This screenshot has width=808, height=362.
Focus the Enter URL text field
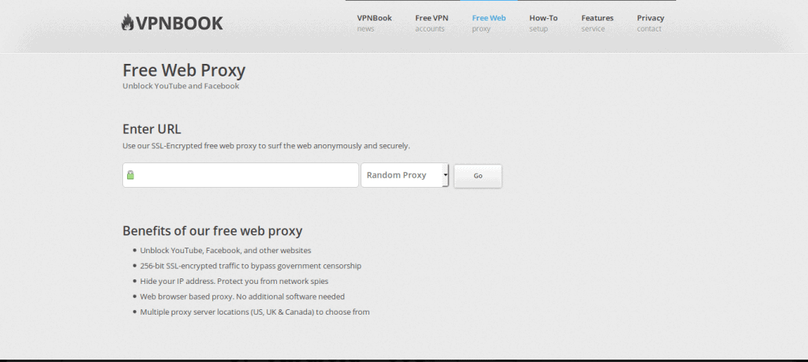[x=245, y=175]
